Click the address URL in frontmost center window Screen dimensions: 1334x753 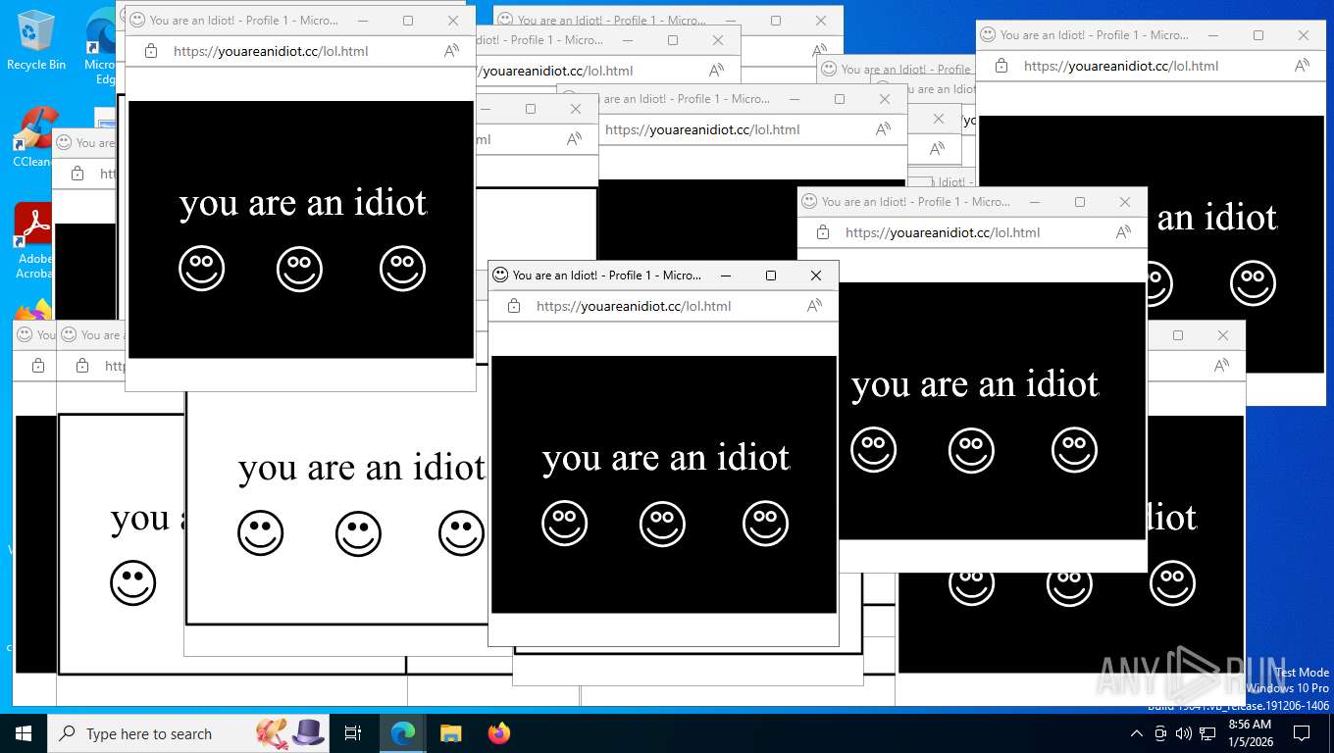[634, 306]
